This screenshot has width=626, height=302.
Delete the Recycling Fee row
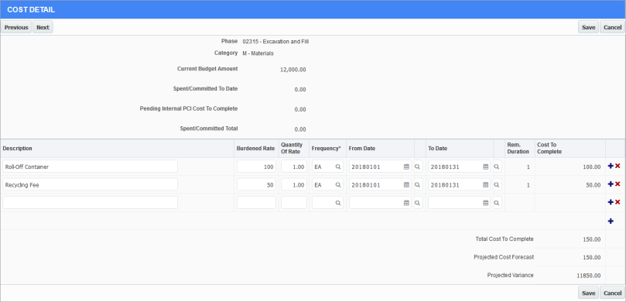pos(617,184)
